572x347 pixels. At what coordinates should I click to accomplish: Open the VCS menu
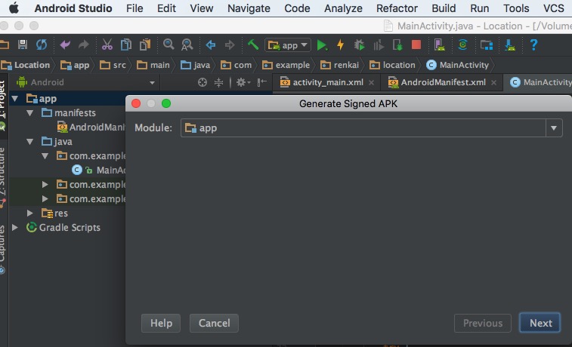pos(553,8)
